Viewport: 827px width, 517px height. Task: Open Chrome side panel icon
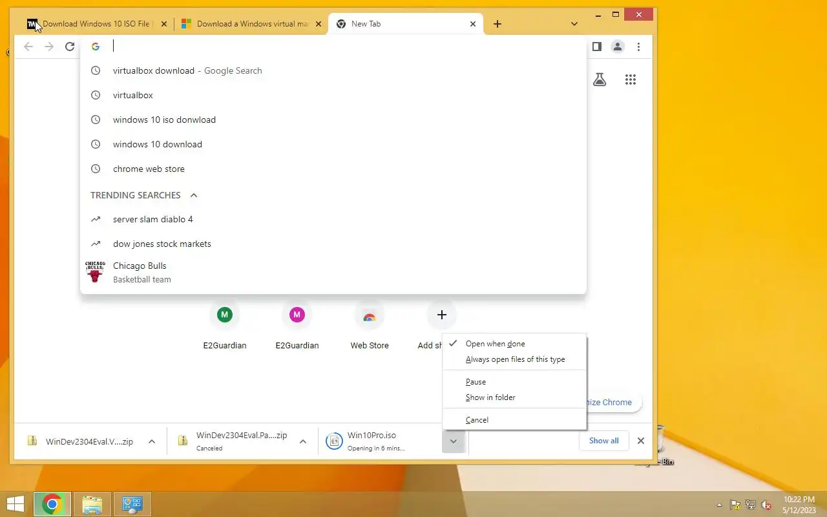click(597, 47)
